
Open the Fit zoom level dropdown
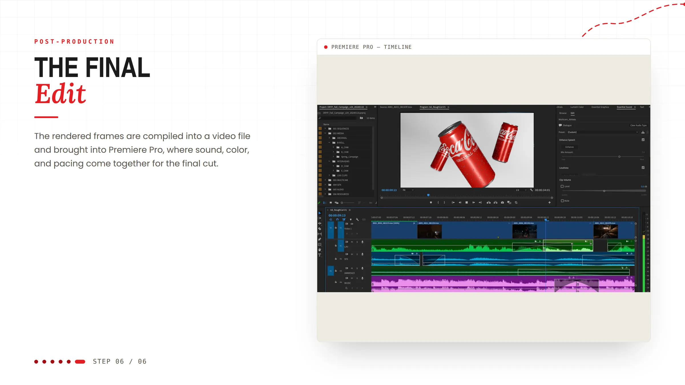[x=408, y=190]
